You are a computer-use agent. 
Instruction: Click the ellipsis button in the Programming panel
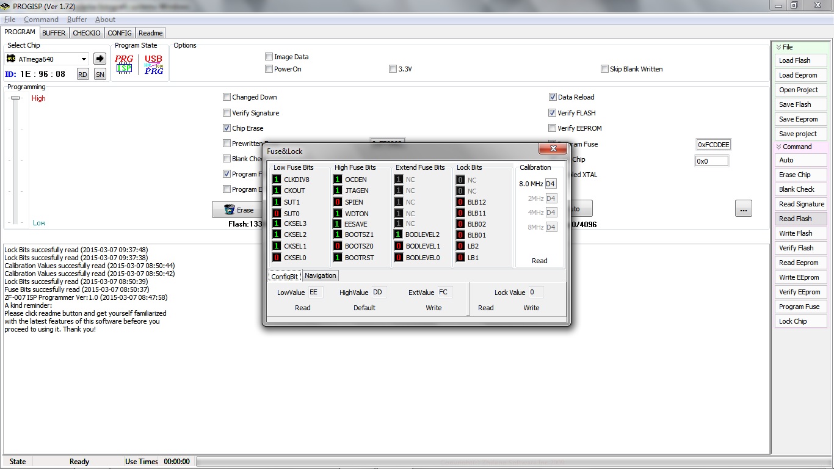tap(743, 209)
